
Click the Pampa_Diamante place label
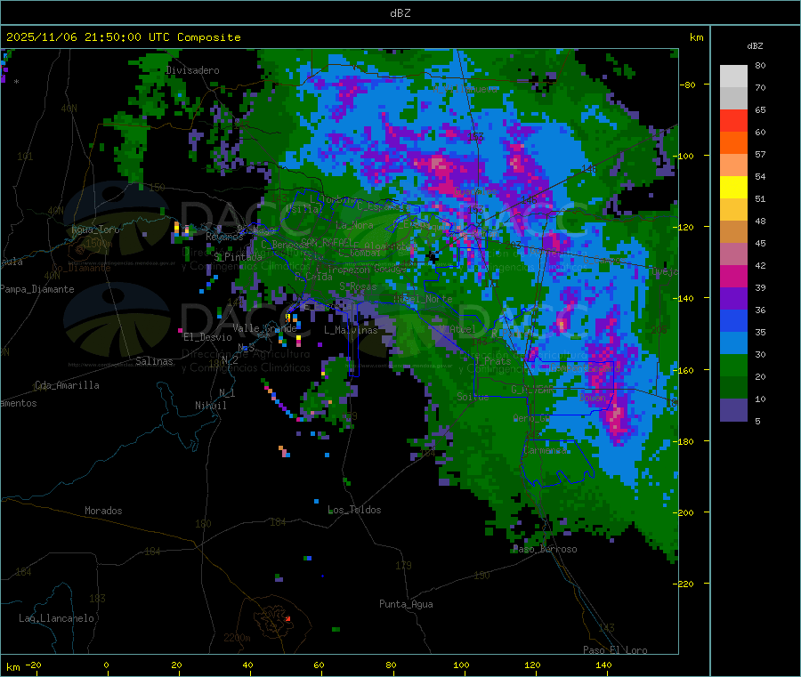coord(37,289)
